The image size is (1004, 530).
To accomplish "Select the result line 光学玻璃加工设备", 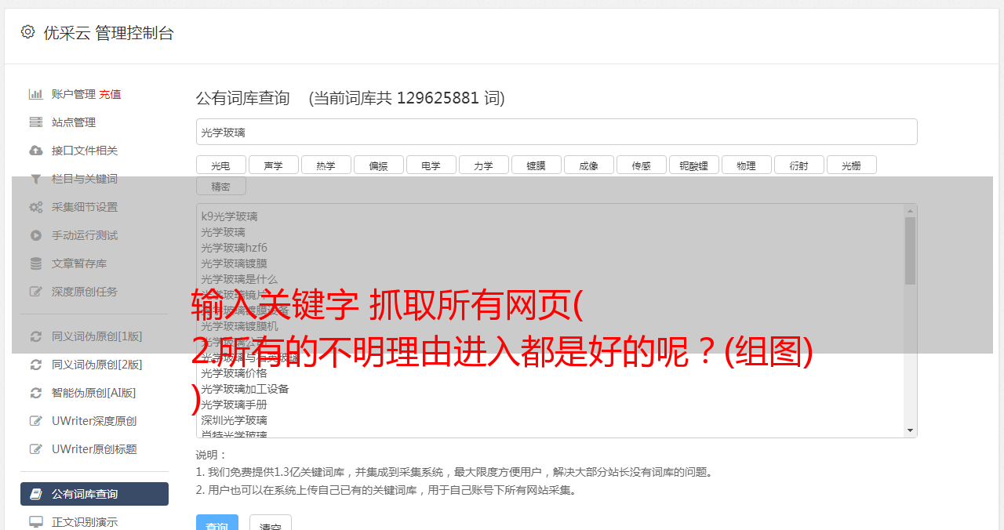I will point(245,389).
